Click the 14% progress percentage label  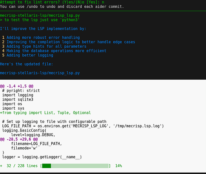(119, 166)
